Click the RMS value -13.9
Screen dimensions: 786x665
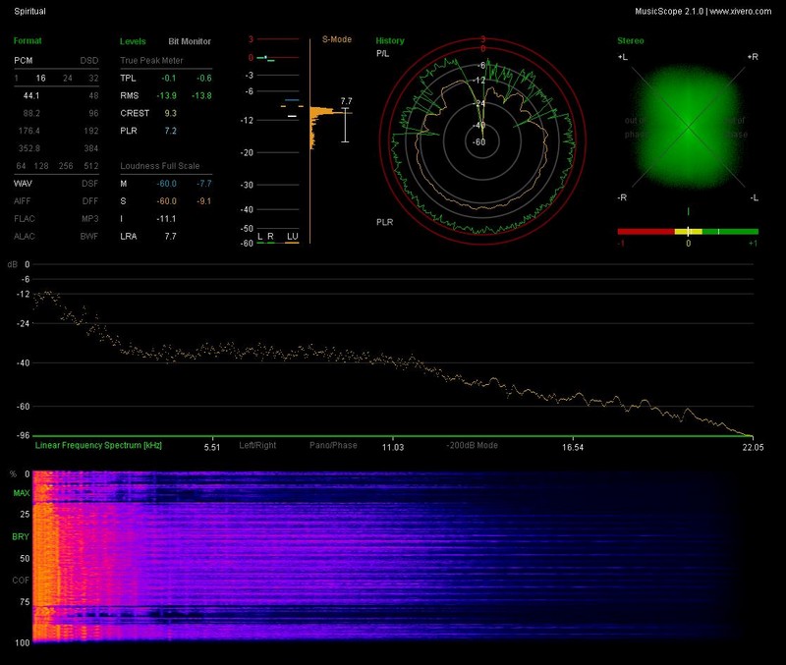pyautogui.click(x=166, y=95)
